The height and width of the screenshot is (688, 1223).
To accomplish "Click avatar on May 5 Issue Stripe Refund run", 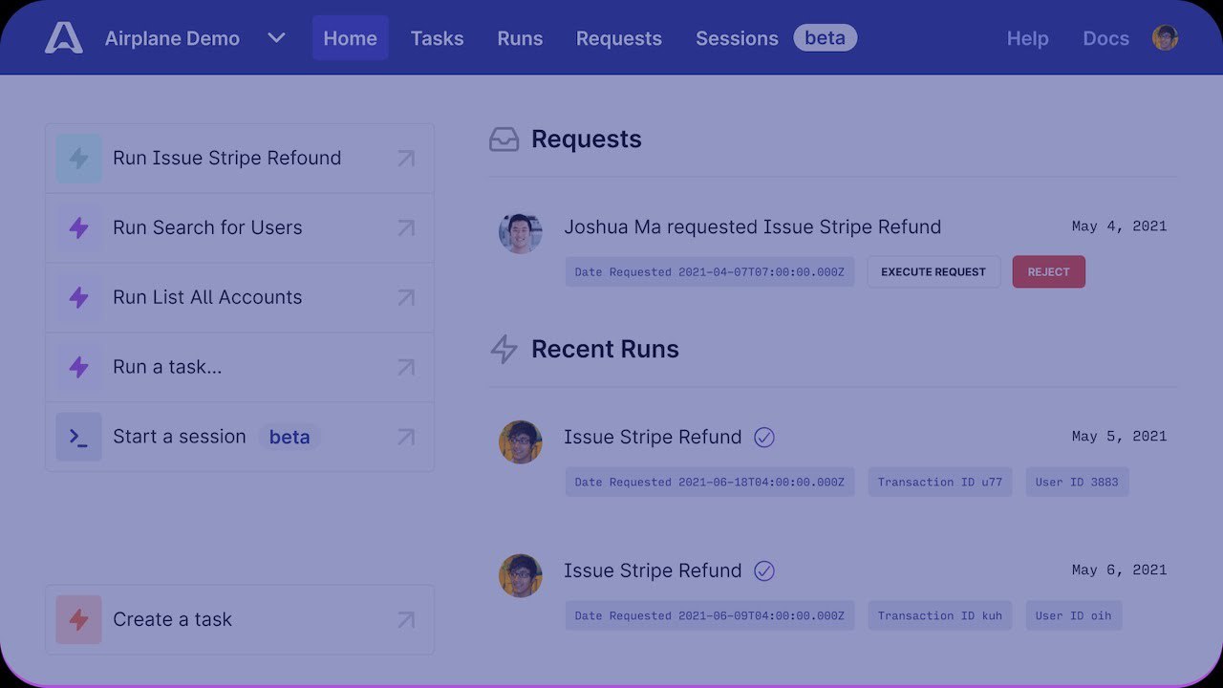I will click(521, 442).
